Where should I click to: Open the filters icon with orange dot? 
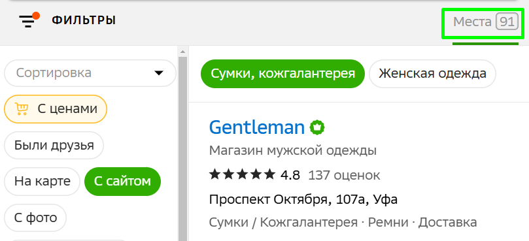pos(29,20)
